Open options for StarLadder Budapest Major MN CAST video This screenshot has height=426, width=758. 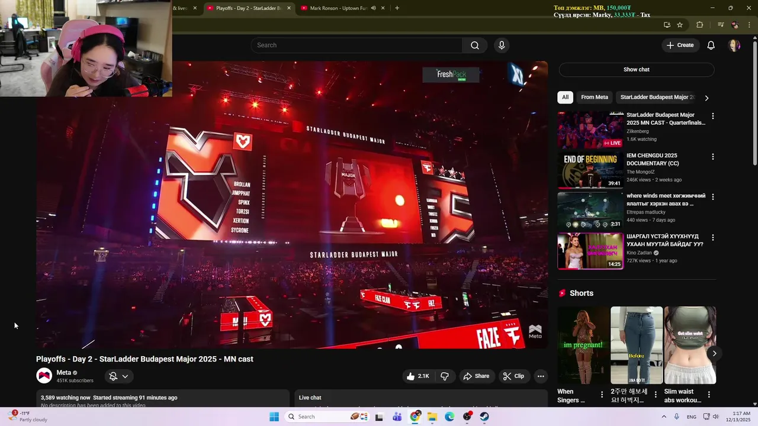[x=712, y=117]
